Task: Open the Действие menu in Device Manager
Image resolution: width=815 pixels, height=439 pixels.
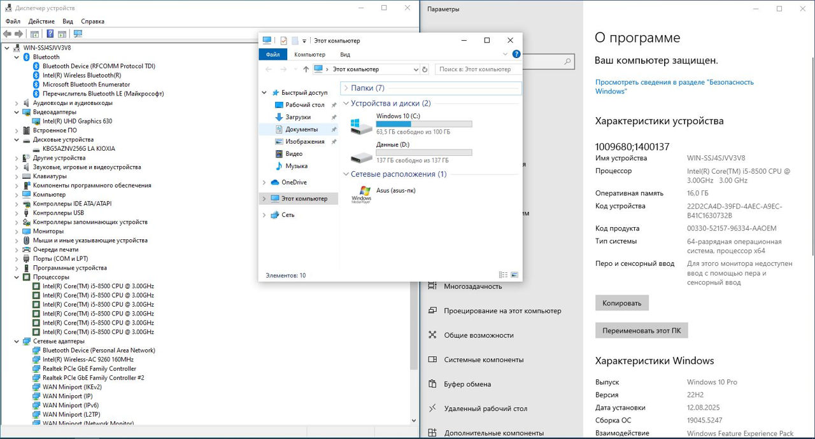Action: 41,21
